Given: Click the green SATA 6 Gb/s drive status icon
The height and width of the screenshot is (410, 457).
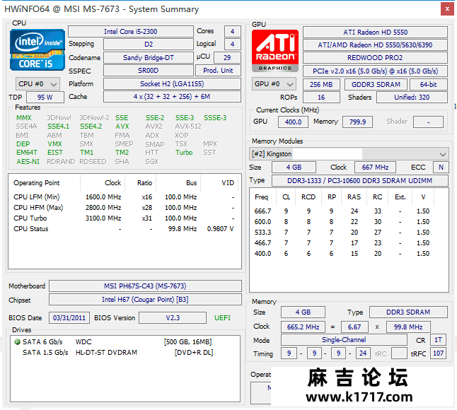Looking at the screenshot, I should click(x=17, y=342).
